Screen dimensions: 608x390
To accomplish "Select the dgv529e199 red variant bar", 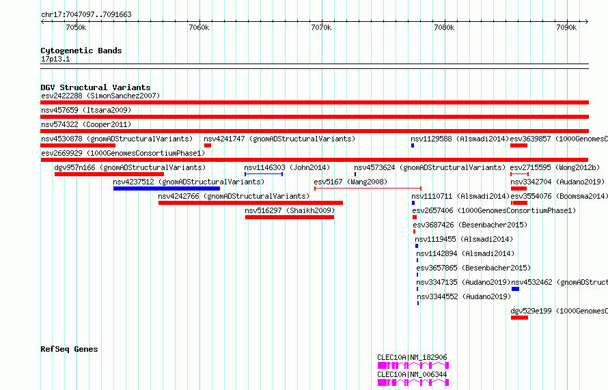I will (520, 318).
